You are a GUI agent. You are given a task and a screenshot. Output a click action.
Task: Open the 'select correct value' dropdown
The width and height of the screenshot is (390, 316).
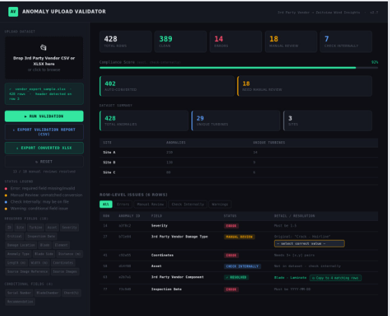[x=309, y=243]
